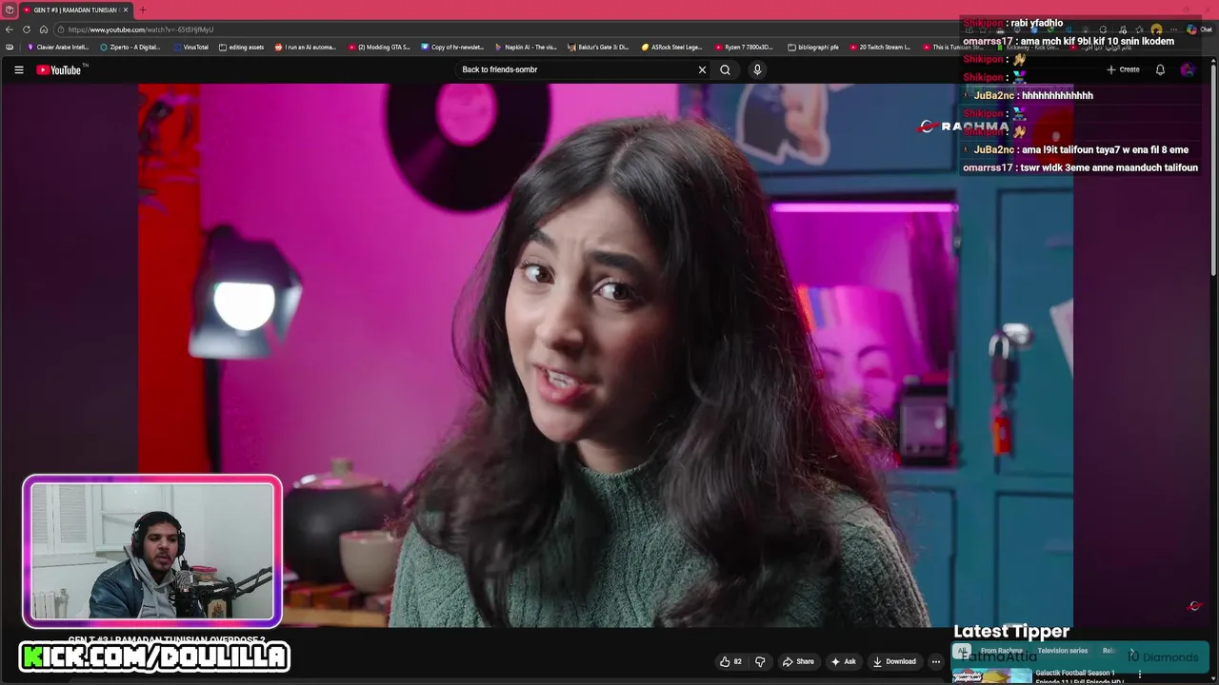Open Modding GTA S bookmark
The width and height of the screenshot is (1219, 685).
[x=379, y=47]
